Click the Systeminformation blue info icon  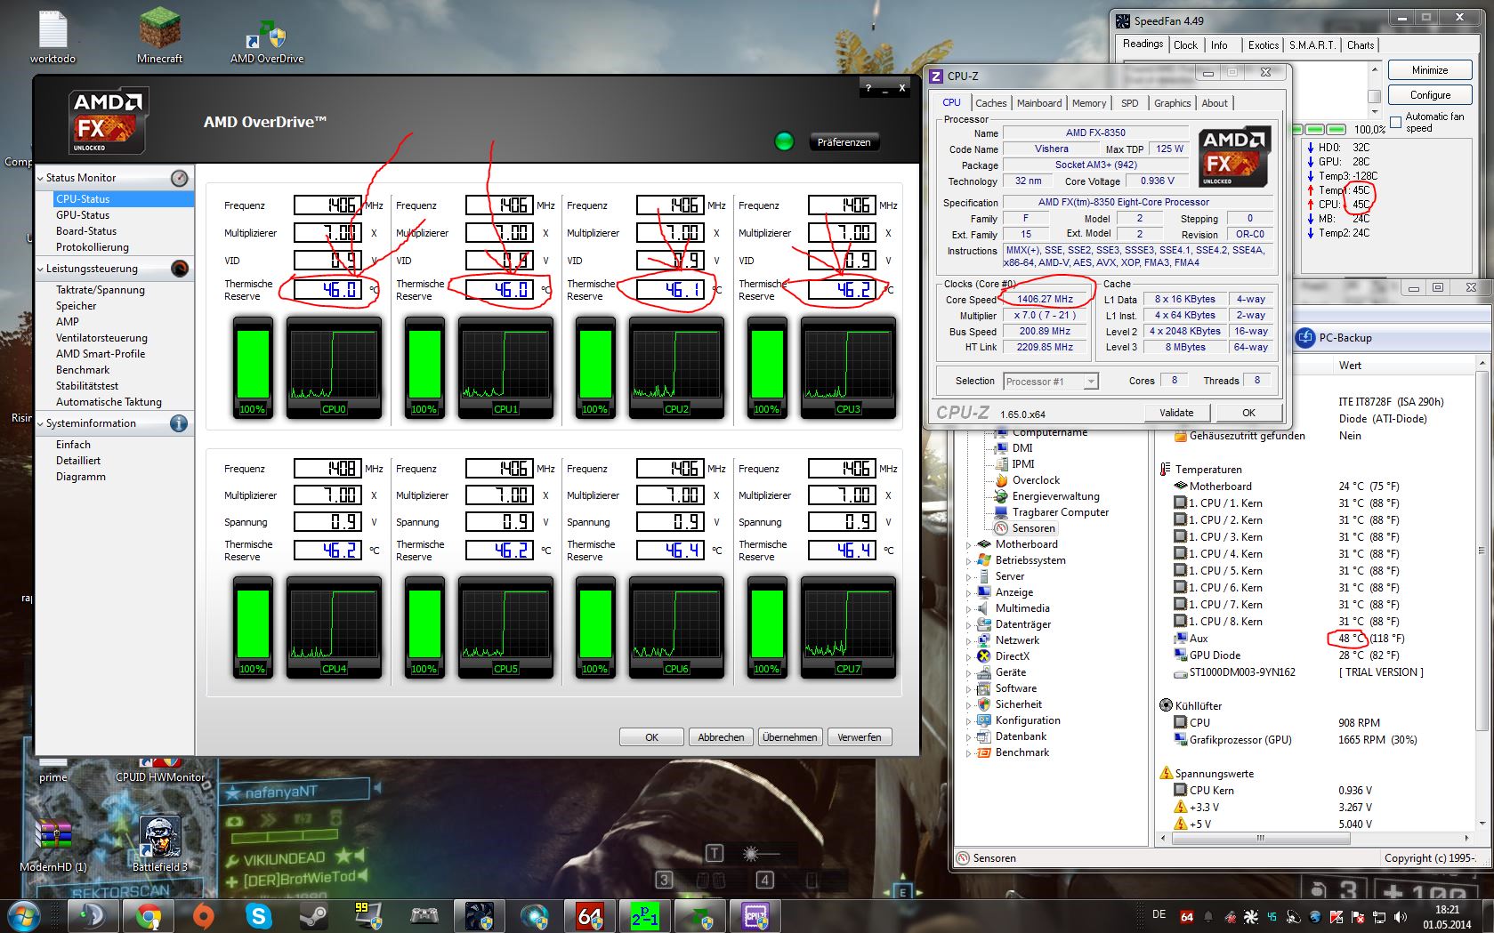click(x=180, y=423)
